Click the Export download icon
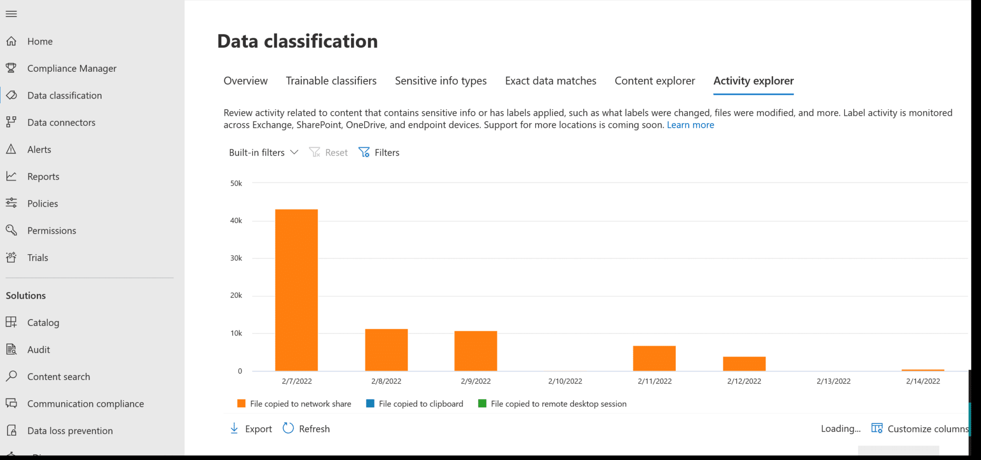This screenshot has width=981, height=460. tap(234, 428)
